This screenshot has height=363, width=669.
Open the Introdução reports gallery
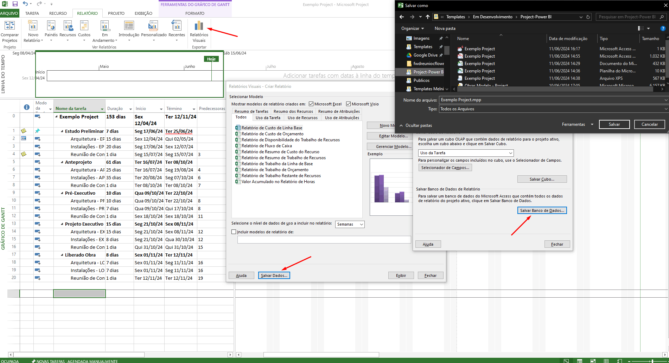pos(129,31)
